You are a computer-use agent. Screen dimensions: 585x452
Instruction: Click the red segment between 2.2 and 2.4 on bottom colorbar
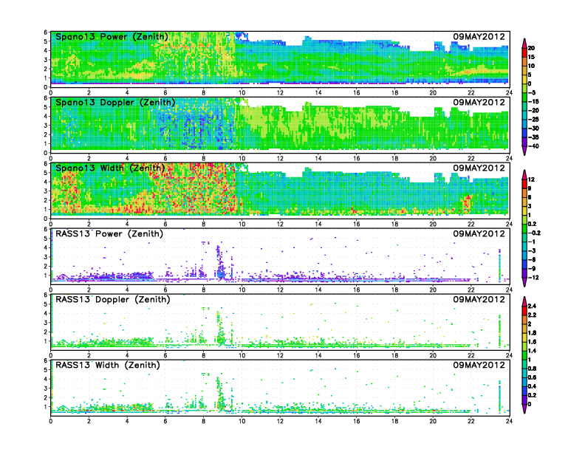(524, 310)
